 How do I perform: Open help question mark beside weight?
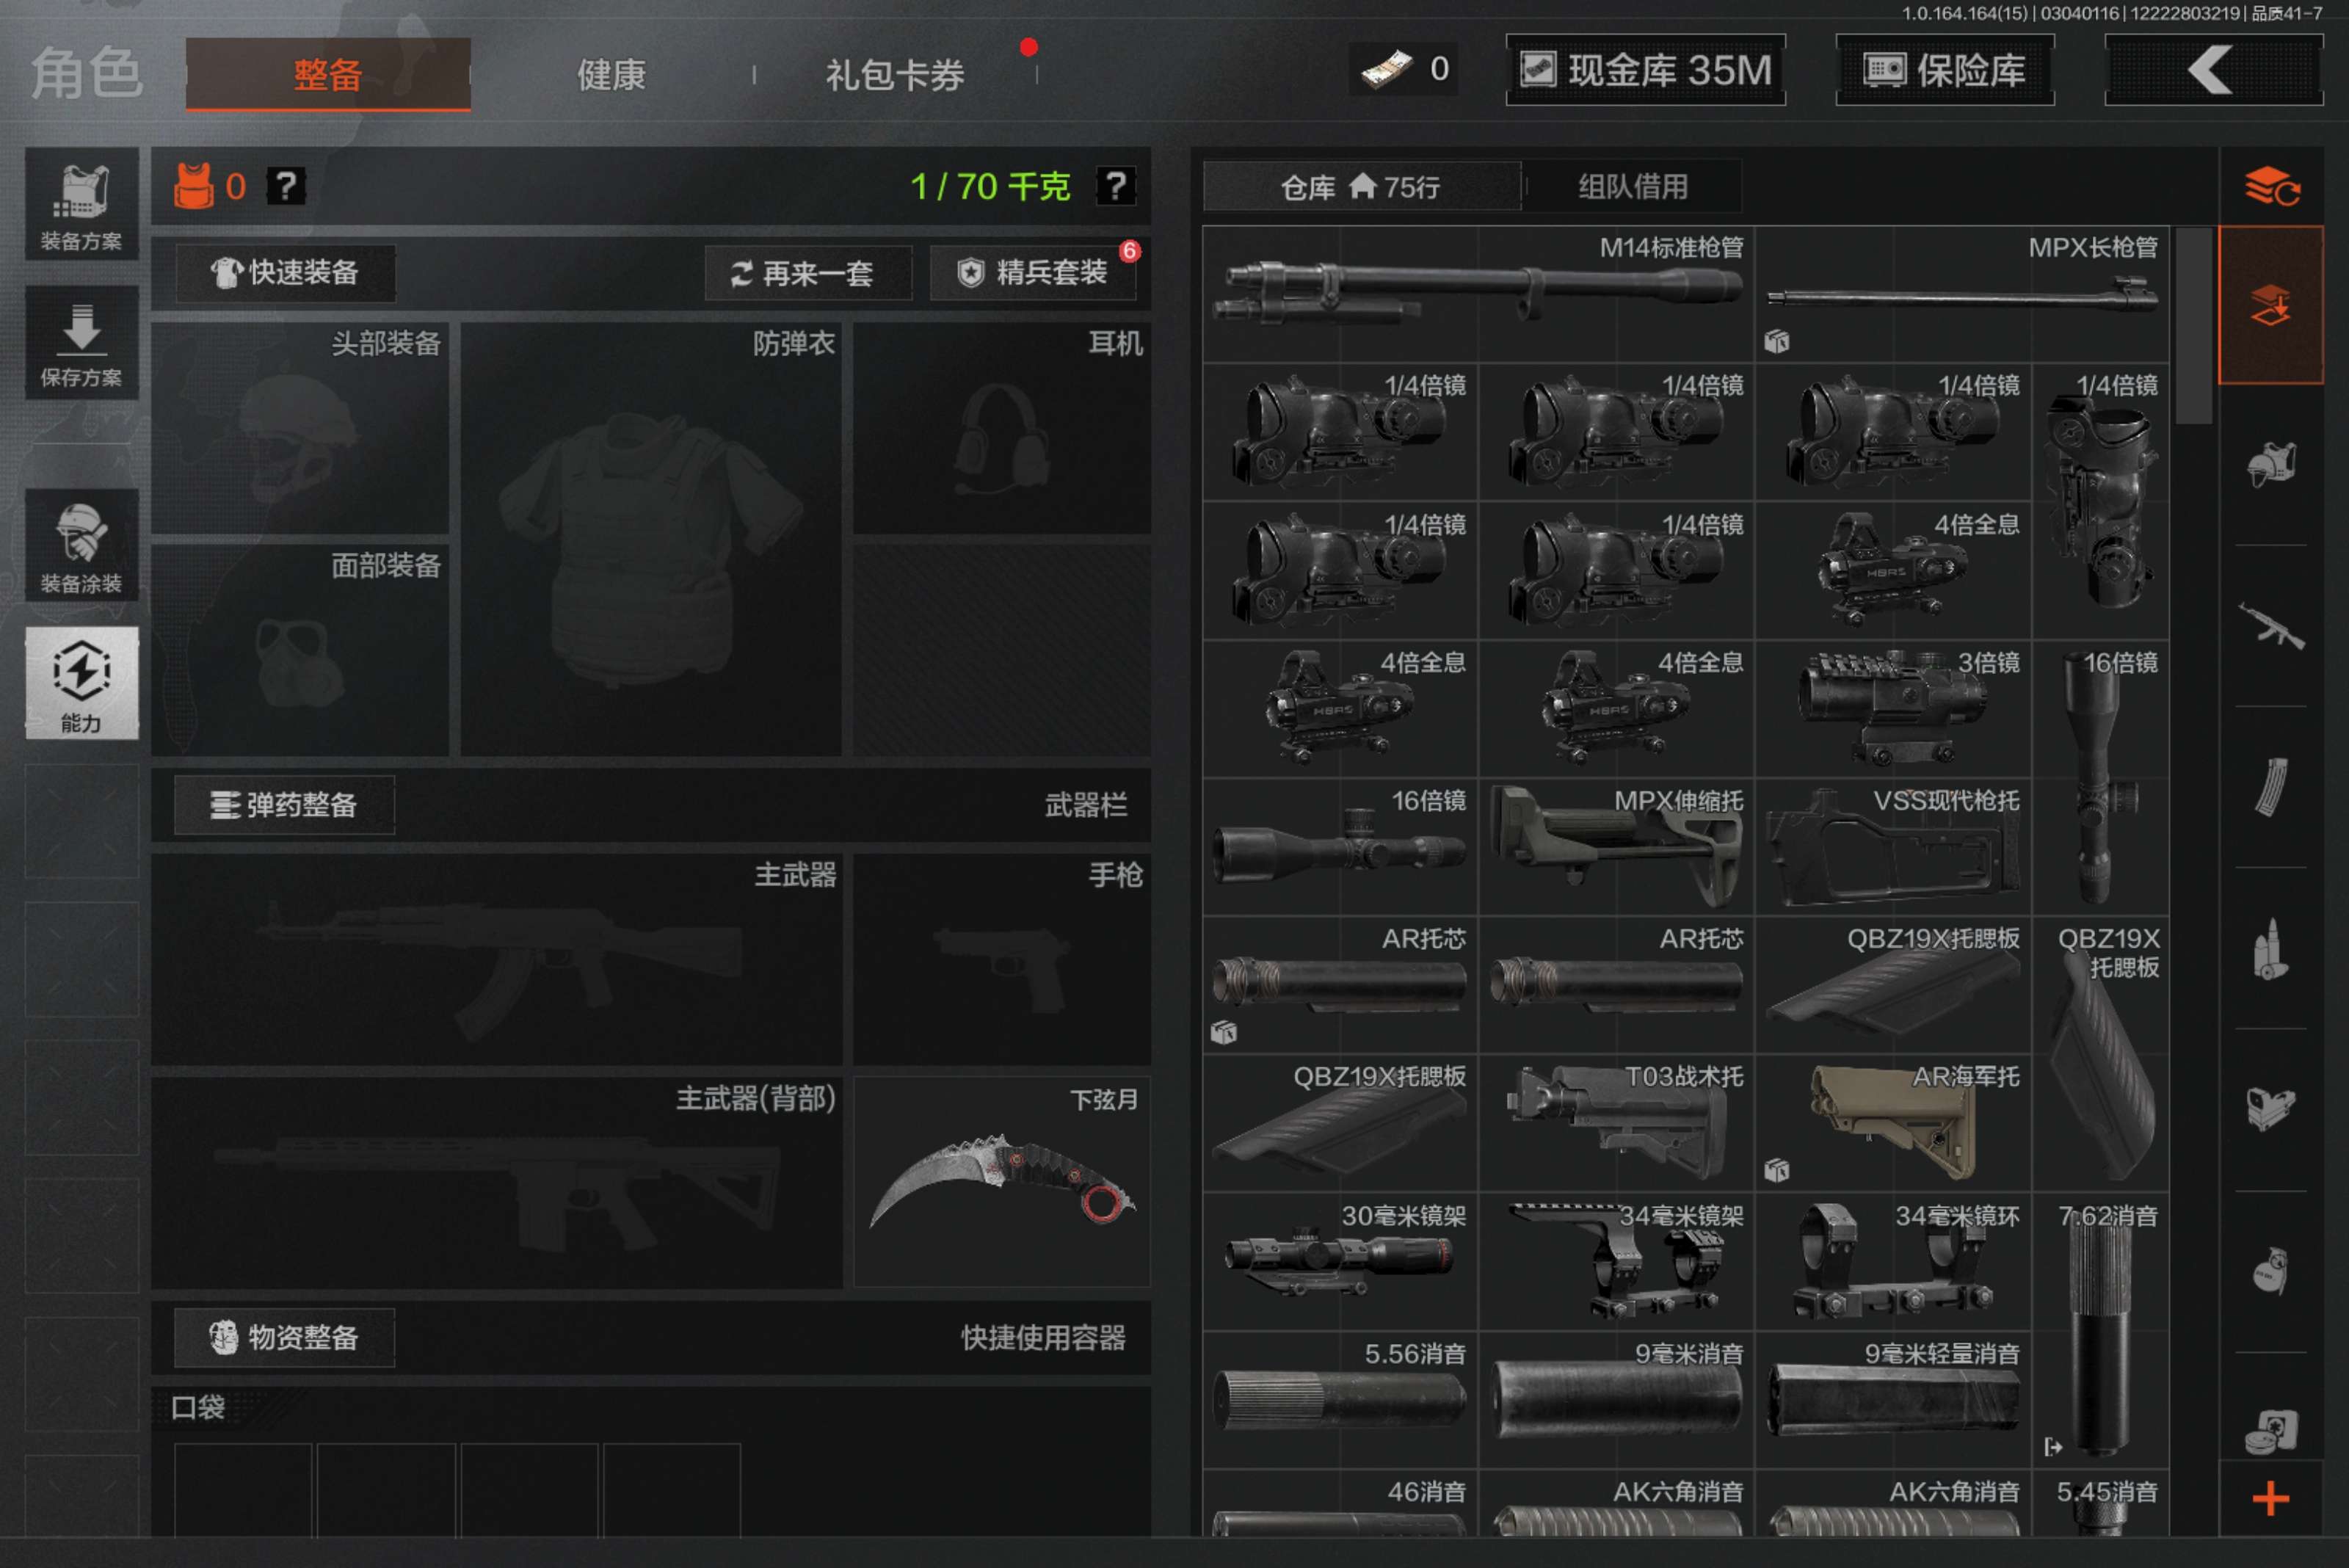[x=1115, y=186]
